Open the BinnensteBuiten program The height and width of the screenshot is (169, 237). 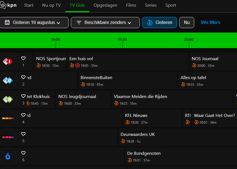coord(128,80)
